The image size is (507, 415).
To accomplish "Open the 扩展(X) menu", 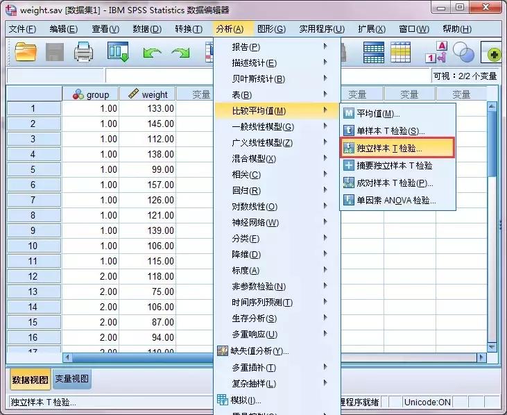I will click(x=372, y=29).
